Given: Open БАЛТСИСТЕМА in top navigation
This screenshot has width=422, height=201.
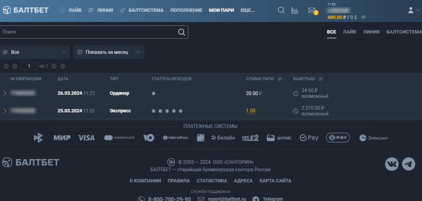Looking at the screenshot, I should (x=142, y=10).
